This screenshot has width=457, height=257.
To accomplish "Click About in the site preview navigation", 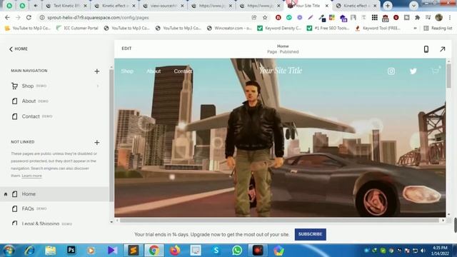I will coord(154,71).
